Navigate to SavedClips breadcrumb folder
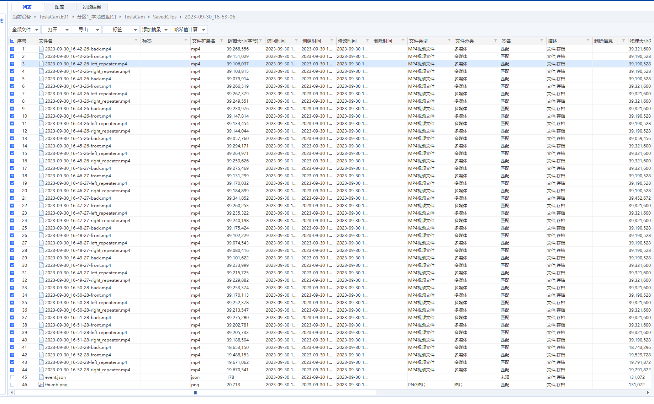Screen dimensions: 654x404 click(x=165, y=17)
